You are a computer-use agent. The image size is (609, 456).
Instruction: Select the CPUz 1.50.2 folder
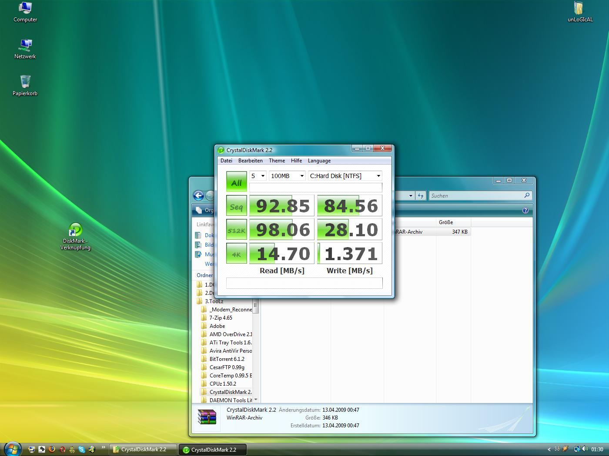tap(219, 384)
